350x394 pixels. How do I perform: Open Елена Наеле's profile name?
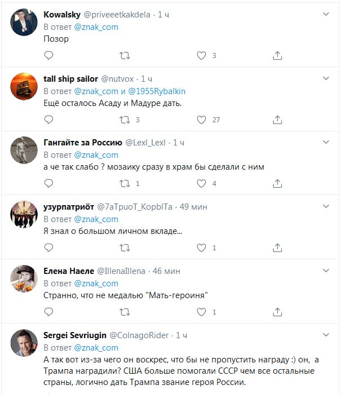tap(68, 271)
